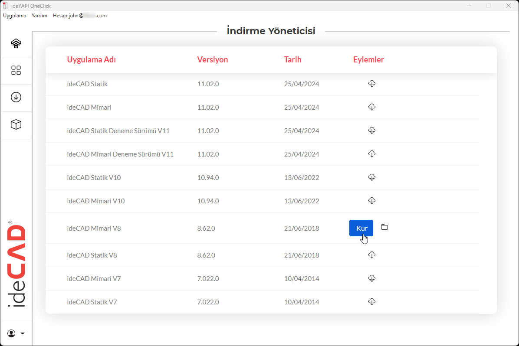Click the Versiyon column header

coord(213,59)
